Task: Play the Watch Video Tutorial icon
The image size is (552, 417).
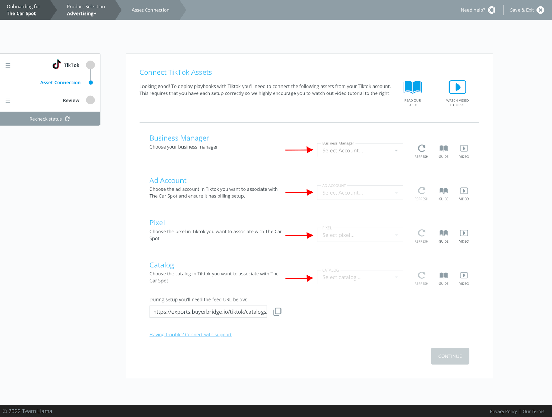Action: 457,87
